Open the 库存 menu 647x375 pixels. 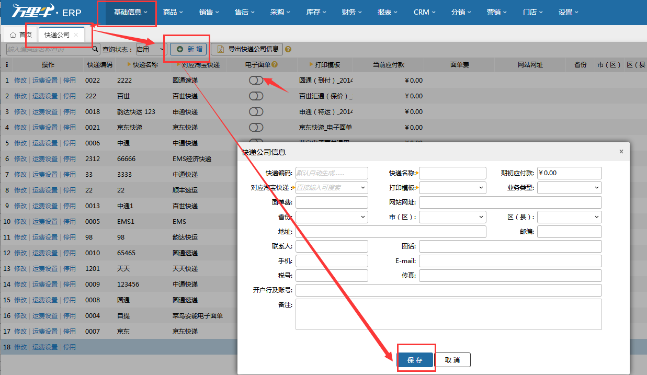315,12
